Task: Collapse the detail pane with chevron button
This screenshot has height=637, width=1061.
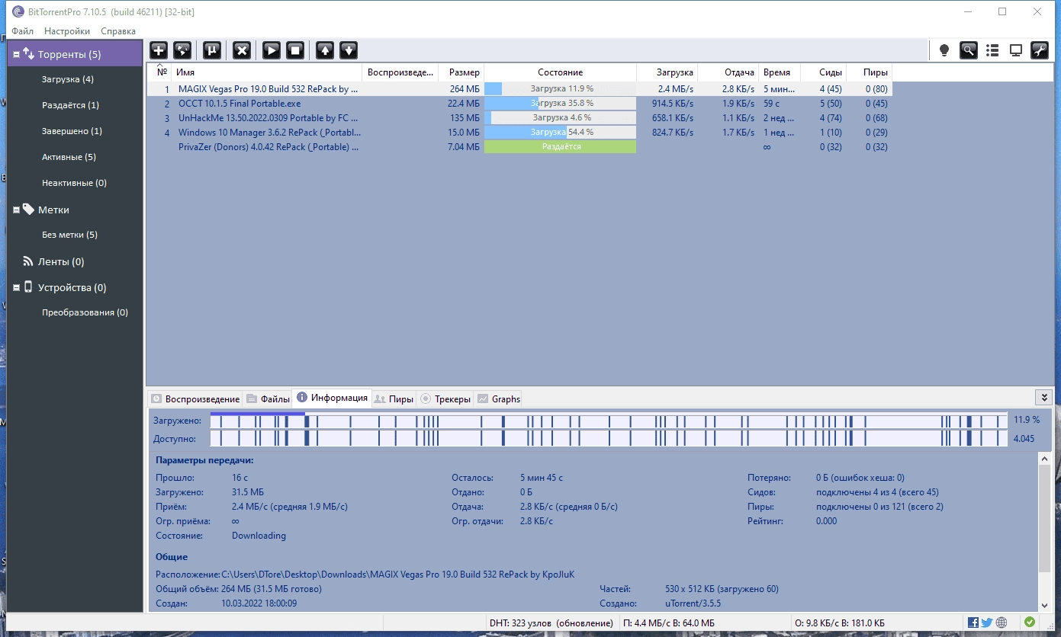Action: pyautogui.click(x=1043, y=398)
